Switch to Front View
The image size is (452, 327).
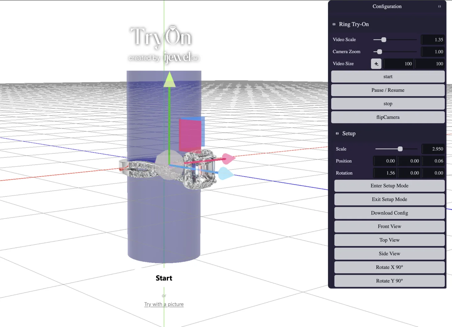[390, 226]
